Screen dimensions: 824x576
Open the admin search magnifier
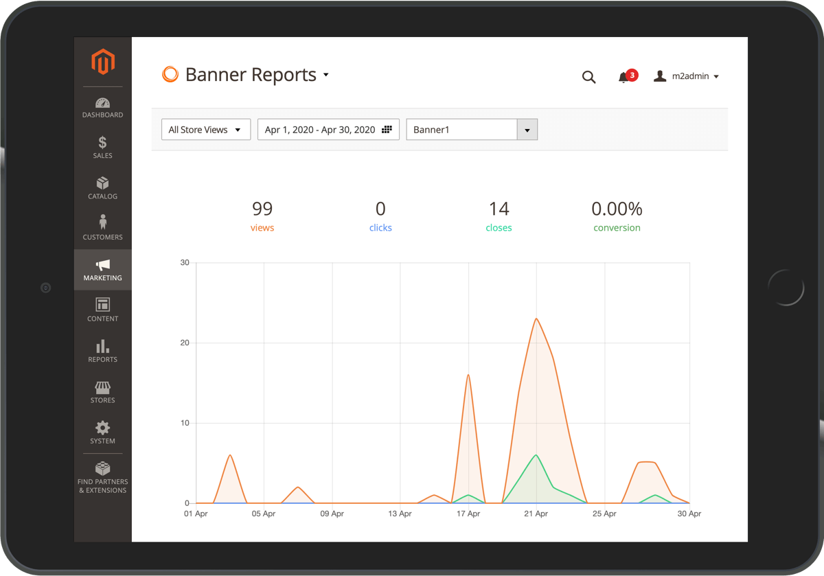click(x=588, y=77)
